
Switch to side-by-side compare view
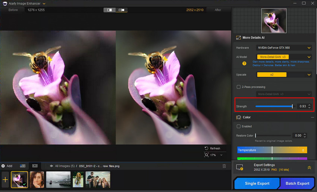pos(122,10)
